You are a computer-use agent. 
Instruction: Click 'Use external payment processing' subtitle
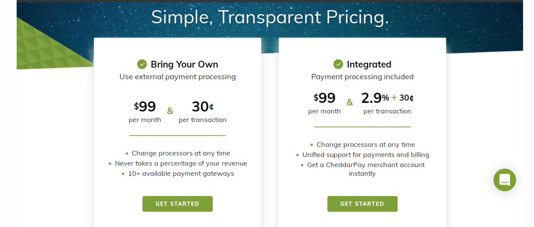(x=177, y=77)
